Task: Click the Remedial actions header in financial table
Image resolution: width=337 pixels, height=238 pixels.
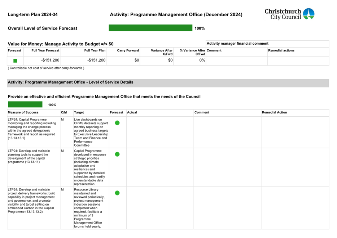Action: click(281, 51)
